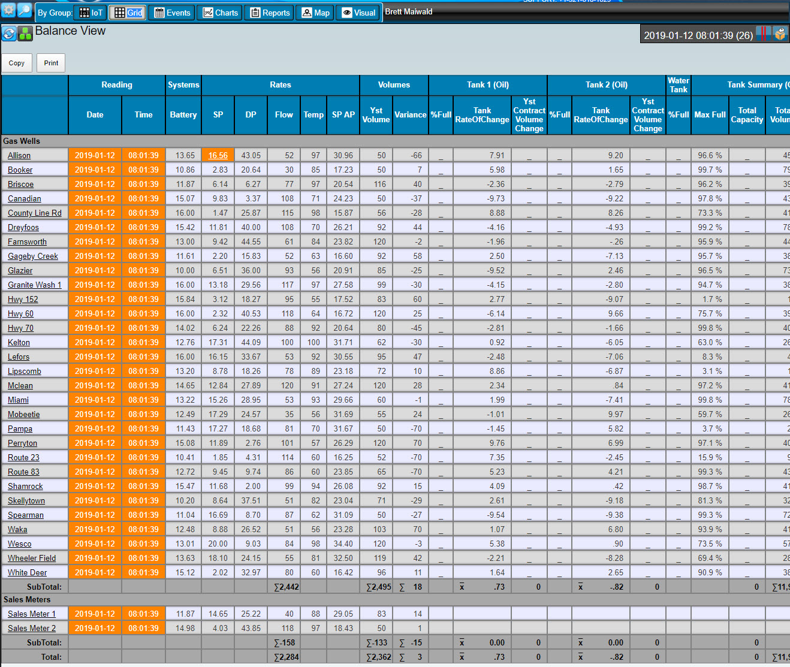Click Allison's highlighted SP value 16.56
The height and width of the screenshot is (667, 790).
click(x=218, y=155)
